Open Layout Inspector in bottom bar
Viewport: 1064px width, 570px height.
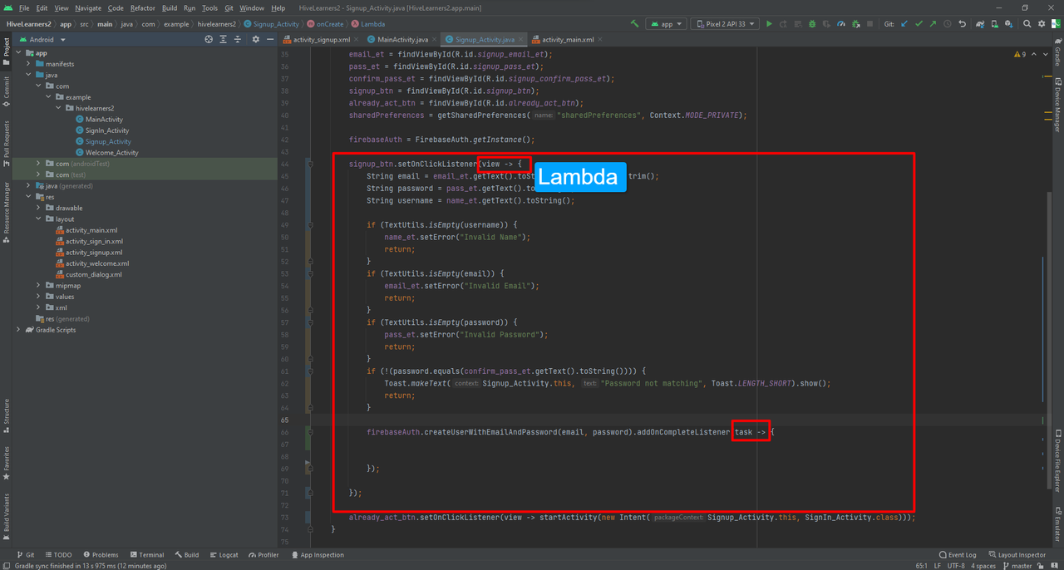1017,554
